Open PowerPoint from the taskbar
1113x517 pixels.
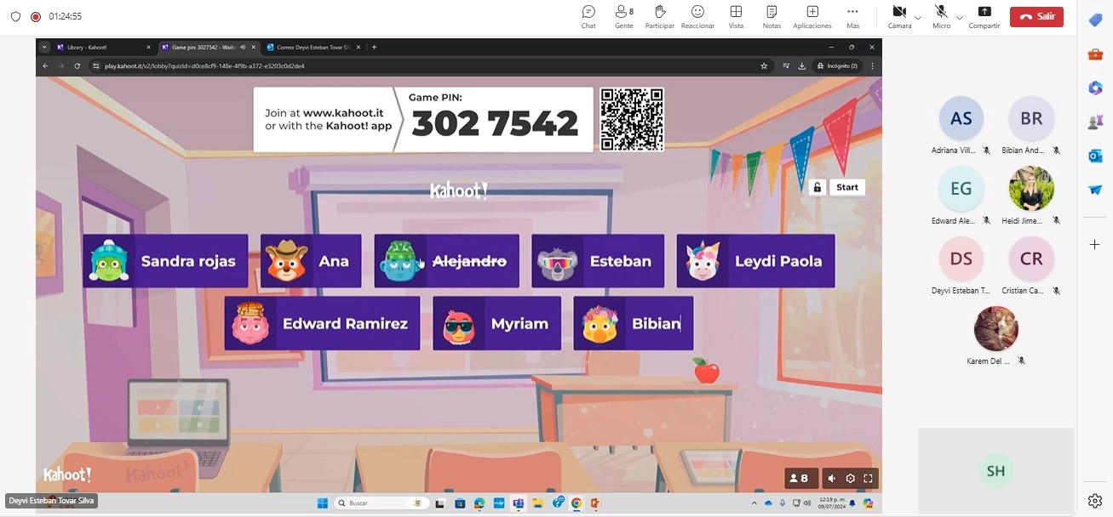tap(595, 503)
